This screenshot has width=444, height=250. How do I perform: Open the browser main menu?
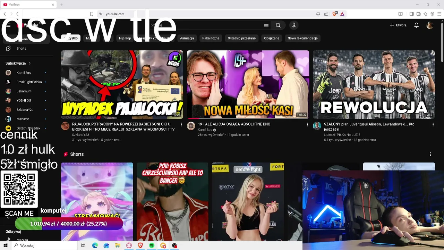coord(439,14)
